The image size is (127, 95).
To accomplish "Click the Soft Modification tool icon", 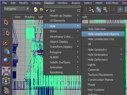I will point(6,90).
